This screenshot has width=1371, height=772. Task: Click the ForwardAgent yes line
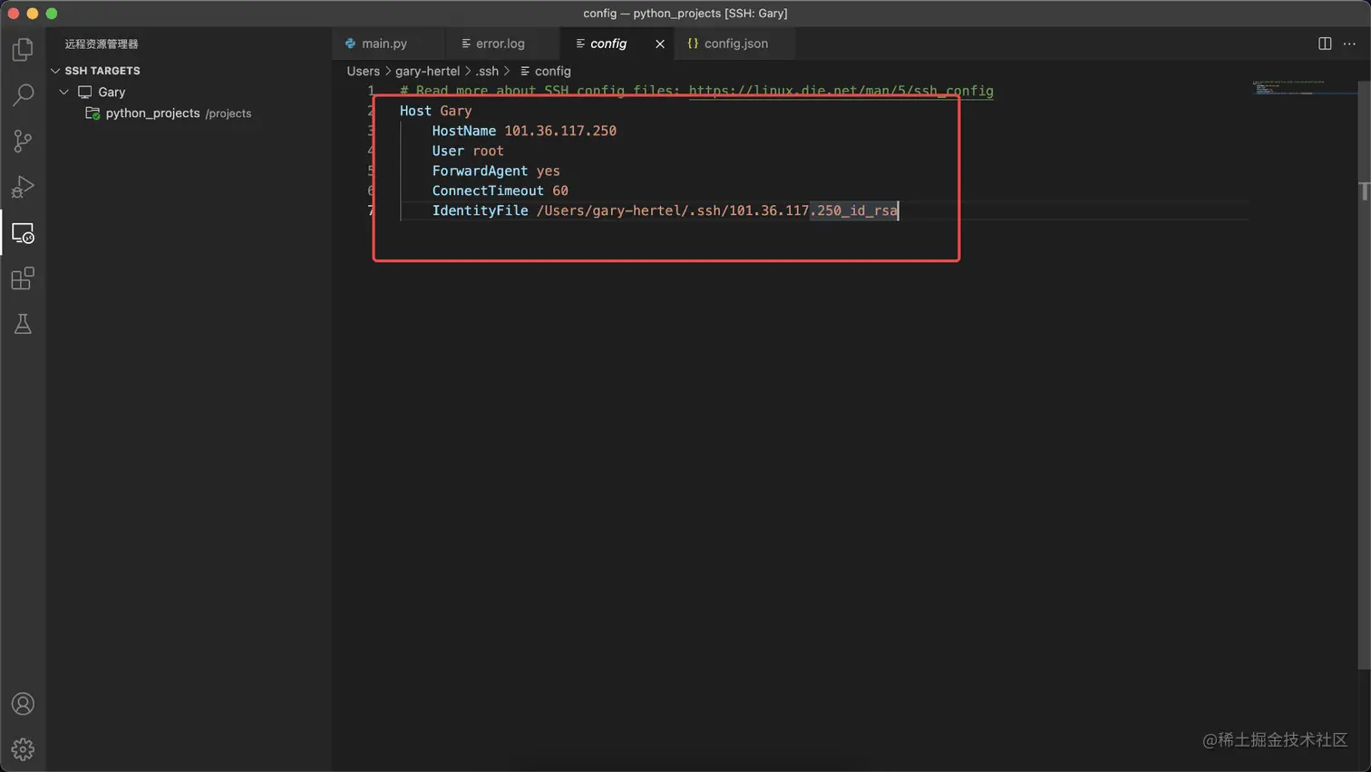point(496,171)
